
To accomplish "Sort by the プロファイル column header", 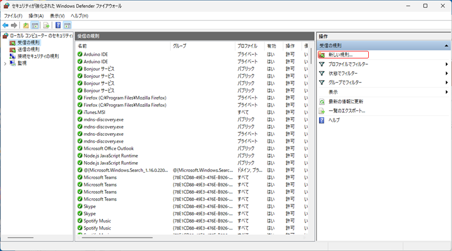I will 247,46.
